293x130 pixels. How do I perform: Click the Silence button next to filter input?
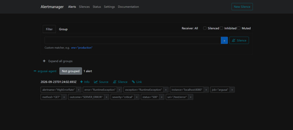click(x=239, y=40)
